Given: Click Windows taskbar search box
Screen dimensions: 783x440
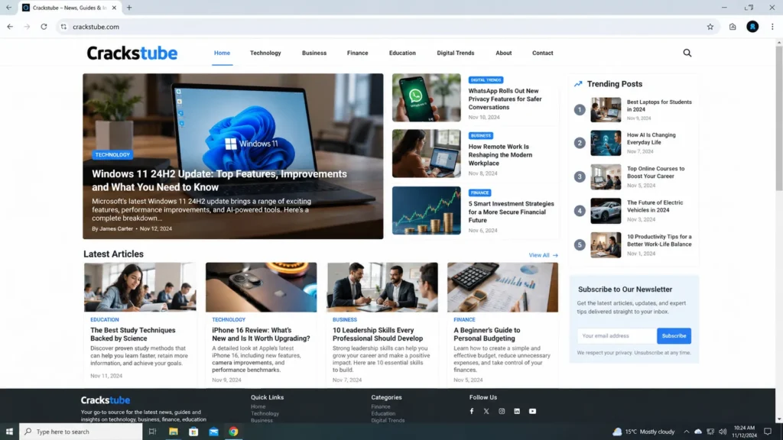Looking at the screenshot, I should (81, 432).
